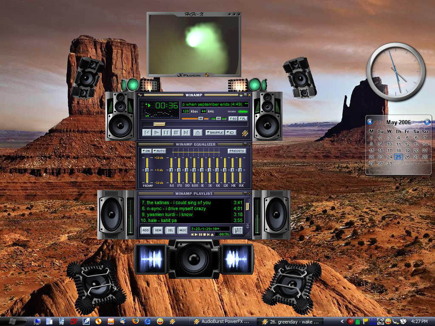Go to previous month in calendar widget
The width and height of the screenshot is (435, 326).
point(370,122)
